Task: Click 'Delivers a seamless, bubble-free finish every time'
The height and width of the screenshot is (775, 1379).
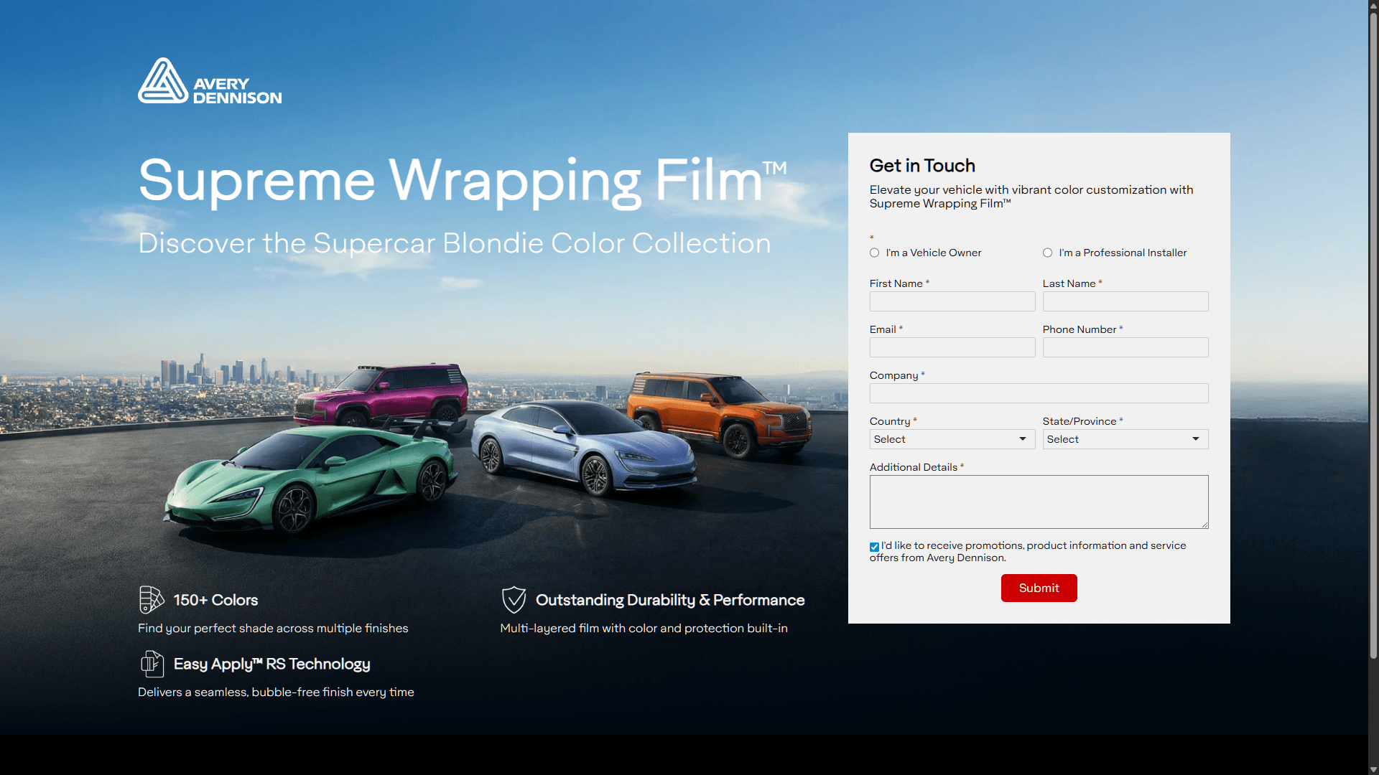Action: 276,692
